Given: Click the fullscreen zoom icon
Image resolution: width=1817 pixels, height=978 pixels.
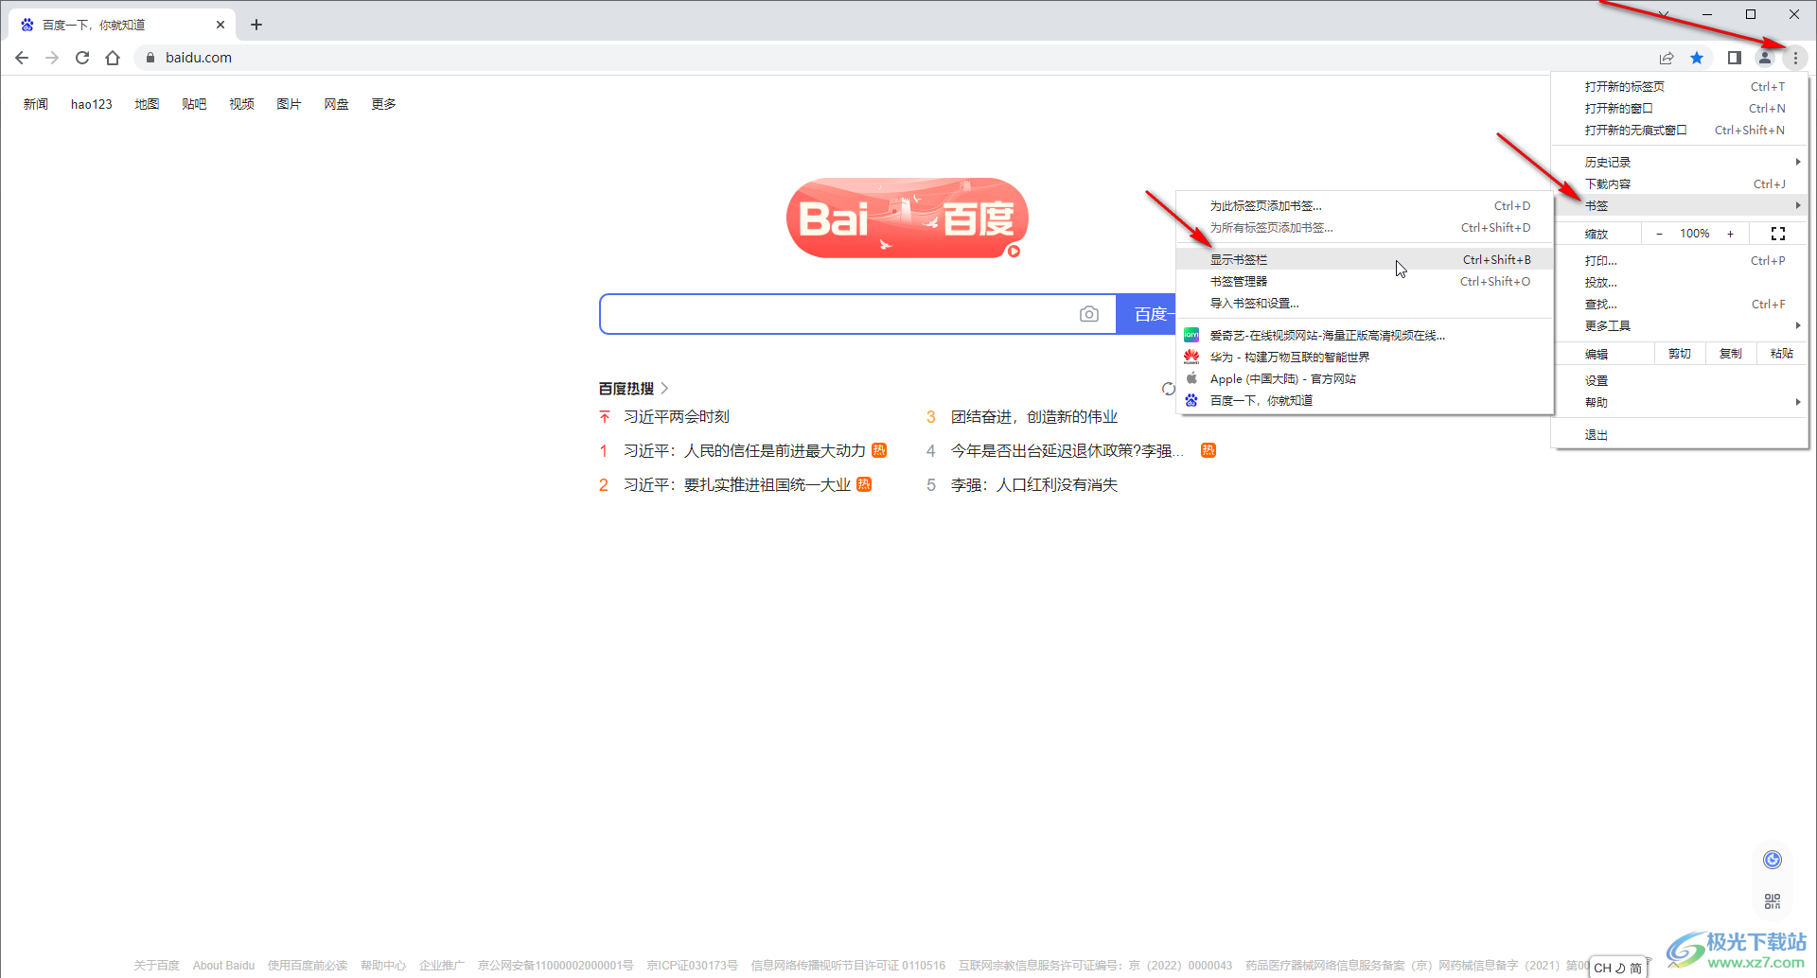Looking at the screenshot, I should point(1778,234).
